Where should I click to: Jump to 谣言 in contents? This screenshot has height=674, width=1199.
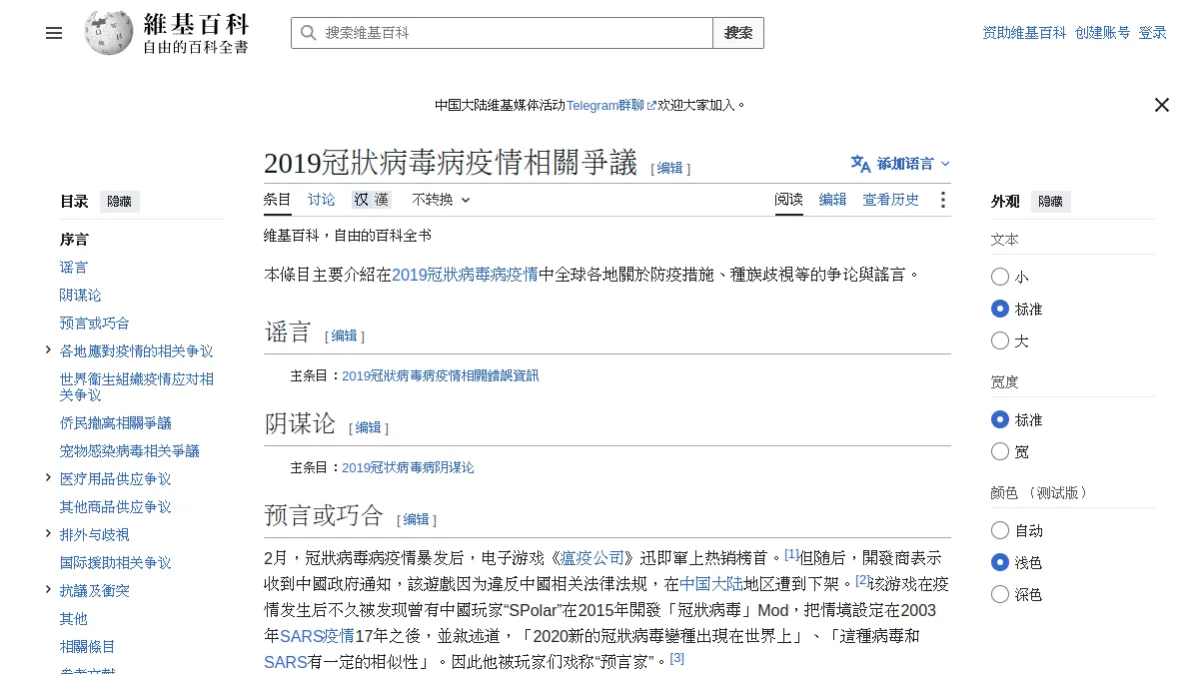pyautogui.click(x=74, y=268)
